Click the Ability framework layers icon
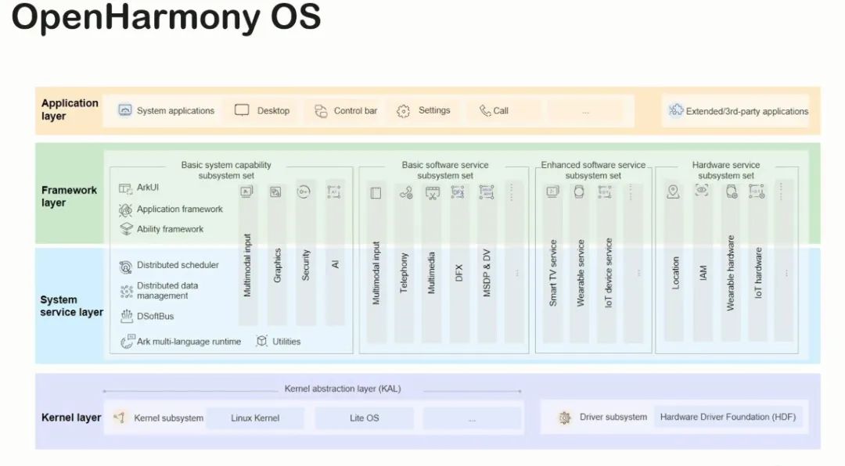Screen dimensions: 845x466 (126, 229)
